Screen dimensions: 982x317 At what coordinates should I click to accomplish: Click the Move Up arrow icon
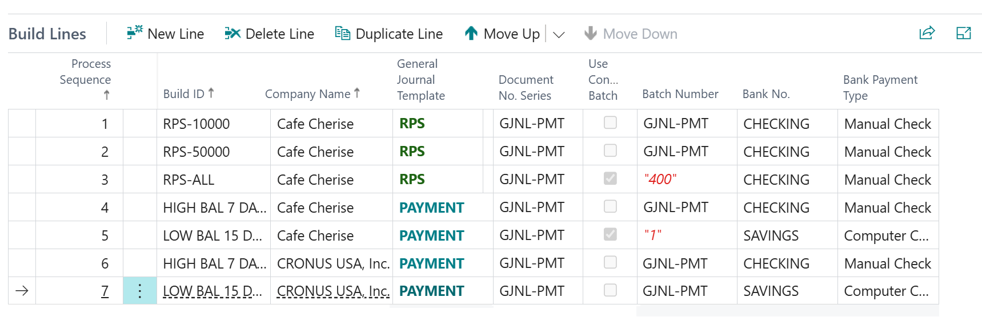pos(471,34)
